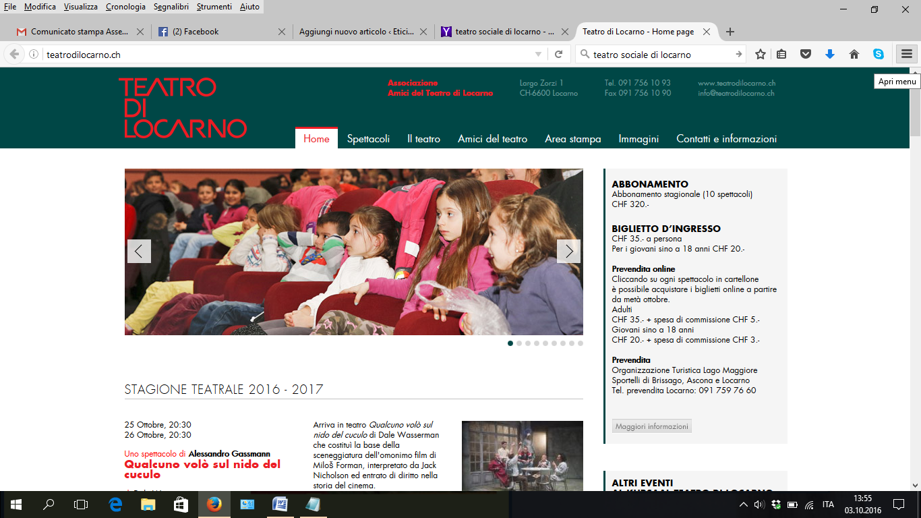921x518 pixels.
Task: Open the File menu
Action: (x=10, y=7)
